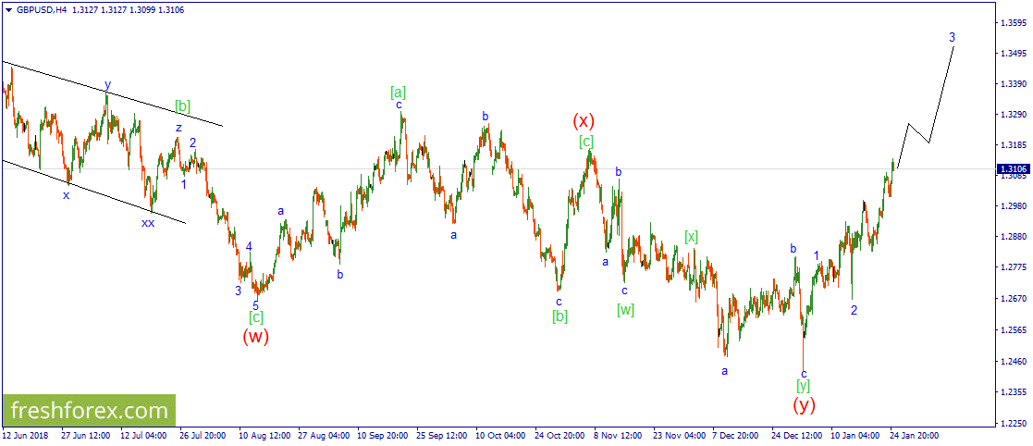Click the blue xx wave label

tap(148, 223)
